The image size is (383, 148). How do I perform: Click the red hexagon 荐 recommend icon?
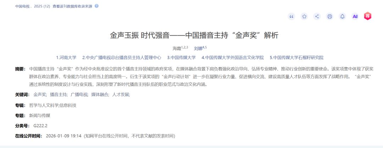pyautogui.click(x=368, y=16)
